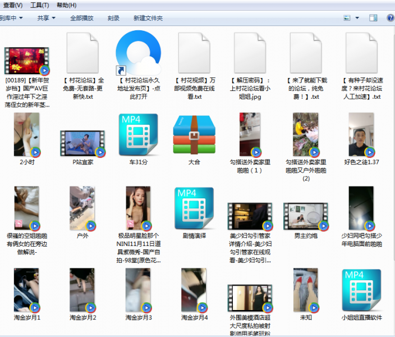This screenshot has height=337, width=395.
Task: Select the 淘金岁月1 video thumbnail
Action: point(26,290)
